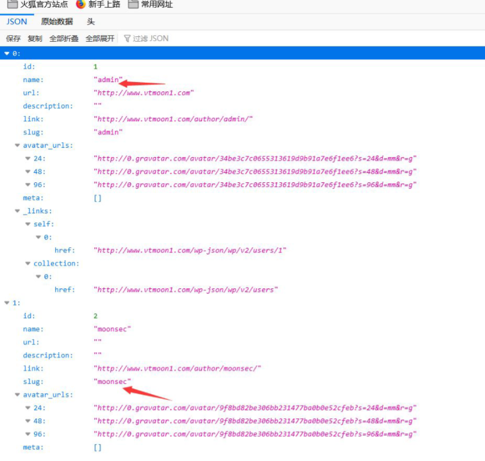
Task: Click the Firefox 新手上路 bookmark icon
Action: 81,5
